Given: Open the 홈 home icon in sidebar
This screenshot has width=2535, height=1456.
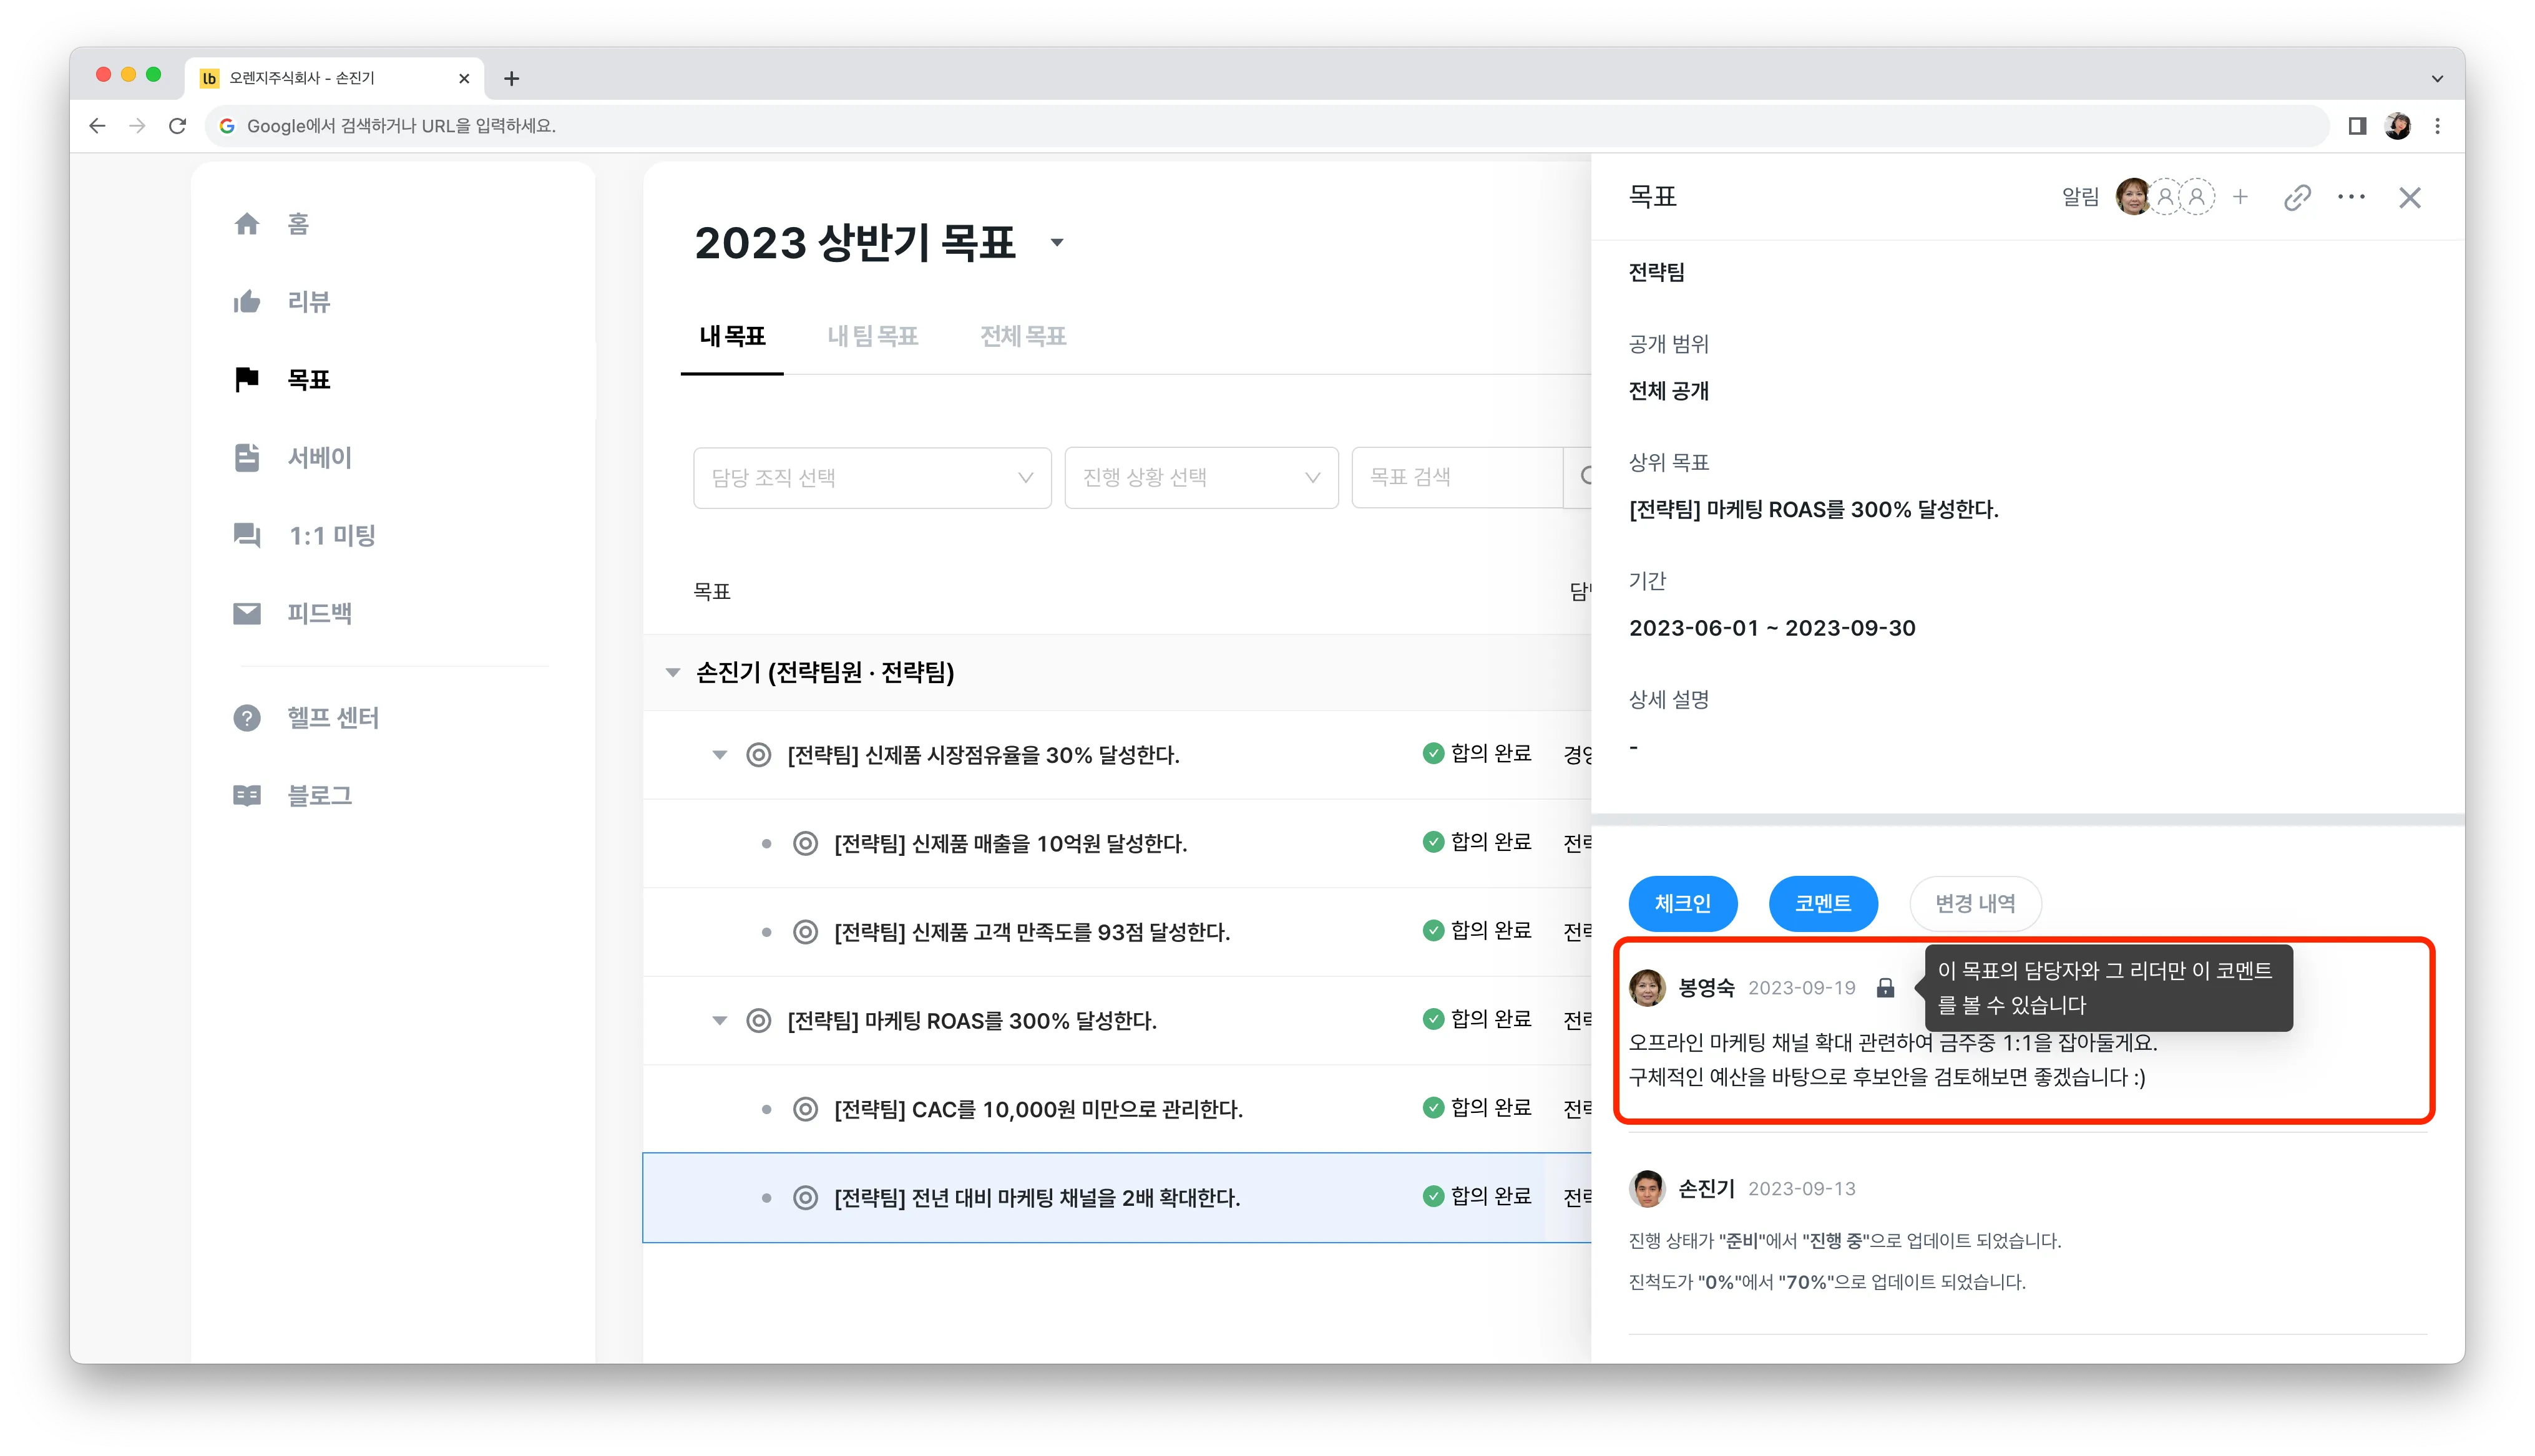Looking at the screenshot, I should click(x=247, y=224).
